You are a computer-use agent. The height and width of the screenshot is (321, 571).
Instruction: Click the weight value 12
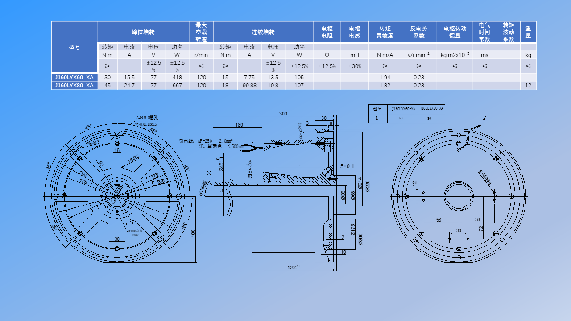point(528,85)
